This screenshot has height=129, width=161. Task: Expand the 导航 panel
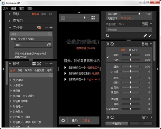(10, 14)
